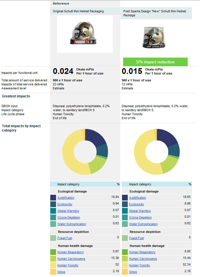Open Ecotoxicity link in Original packaging column
The width and height of the screenshot is (200, 277).
tap(65, 204)
